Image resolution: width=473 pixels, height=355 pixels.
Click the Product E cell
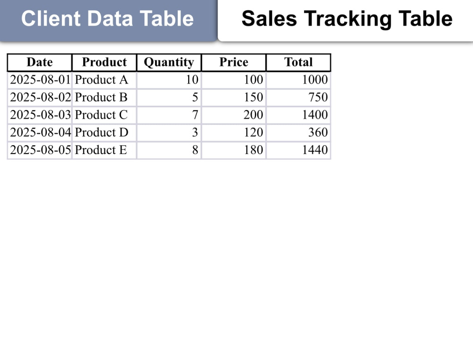click(105, 150)
